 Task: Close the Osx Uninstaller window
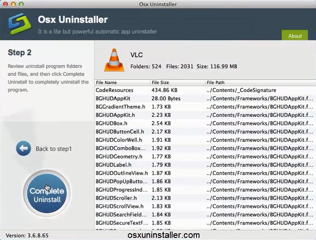tap(5, 4)
